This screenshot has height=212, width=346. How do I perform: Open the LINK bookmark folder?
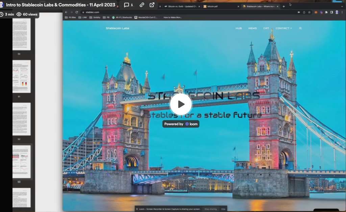[x=83, y=17]
